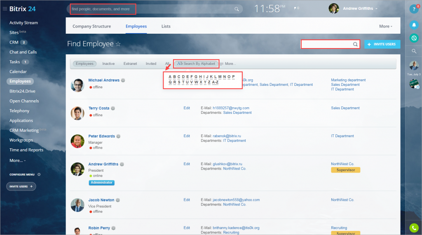Image resolution: width=422 pixels, height=235 pixels.
Task: Click the gear icon next to Robin Perry
Action: pyautogui.click(x=114, y=228)
